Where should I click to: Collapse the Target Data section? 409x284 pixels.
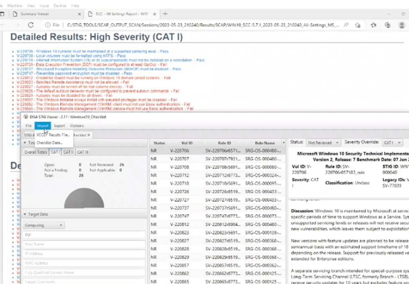point(25,214)
